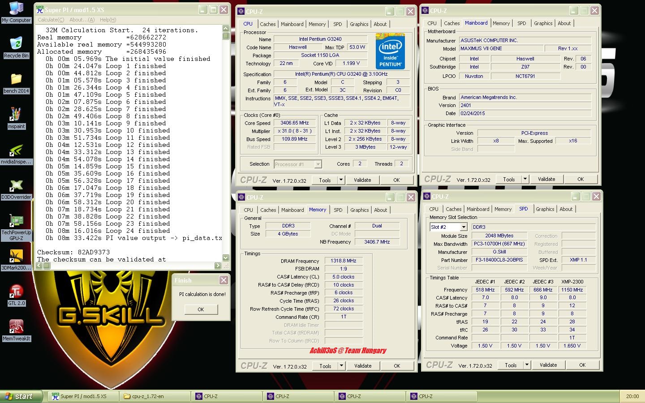Click CPU-Z icon in Mainboard window title

coord(426,11)
